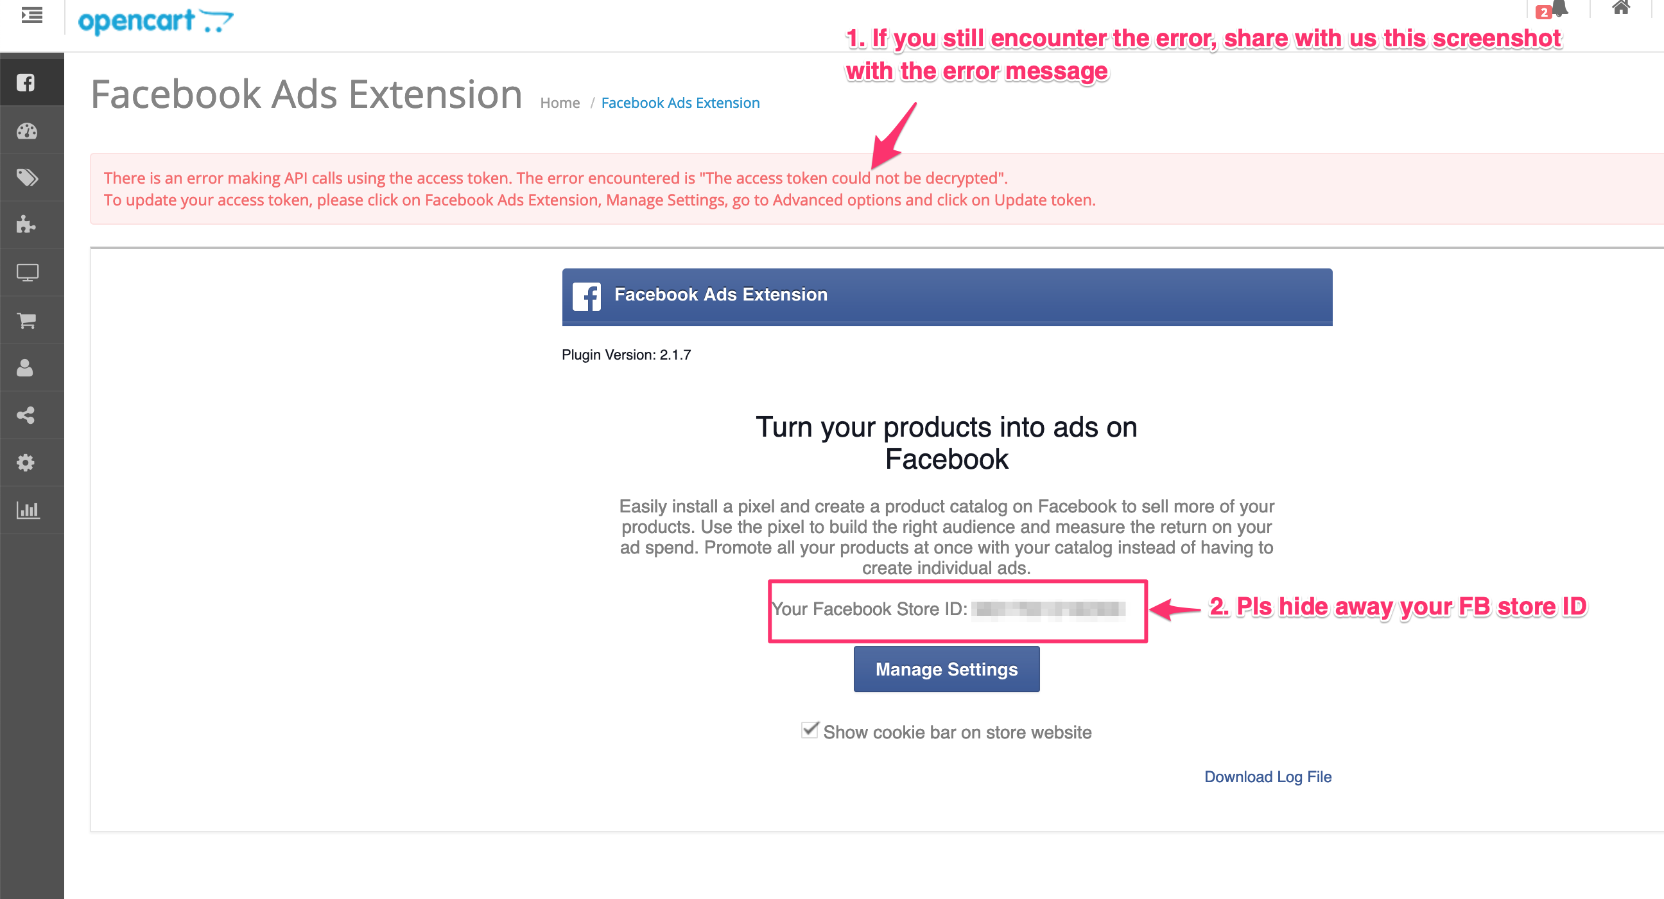
Task: Click the OpenCart logo
Action: point(155,21)
